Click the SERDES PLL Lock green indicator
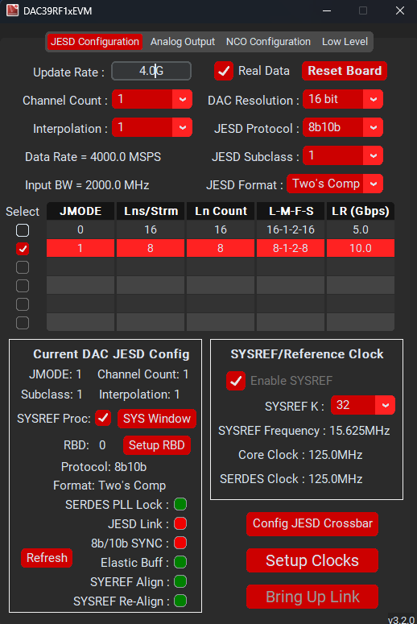 180,504
